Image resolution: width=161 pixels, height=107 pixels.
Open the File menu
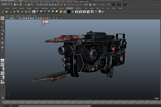[x=2, y=2]
